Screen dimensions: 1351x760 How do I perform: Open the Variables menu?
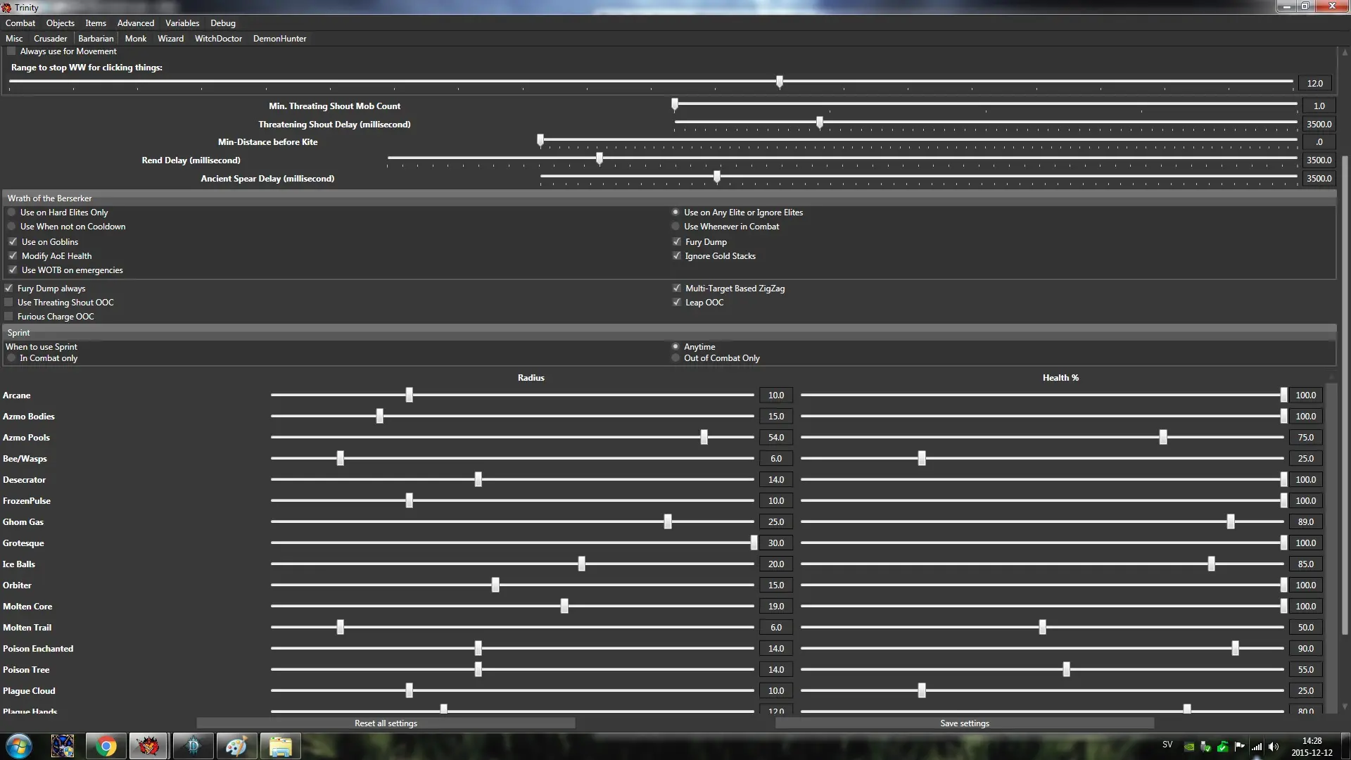click(182, 23)
